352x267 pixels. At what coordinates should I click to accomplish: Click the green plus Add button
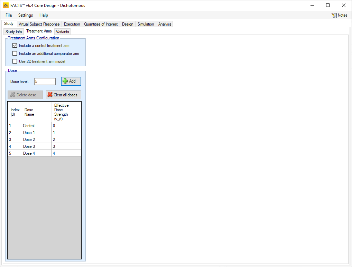(x=71, y=81)
